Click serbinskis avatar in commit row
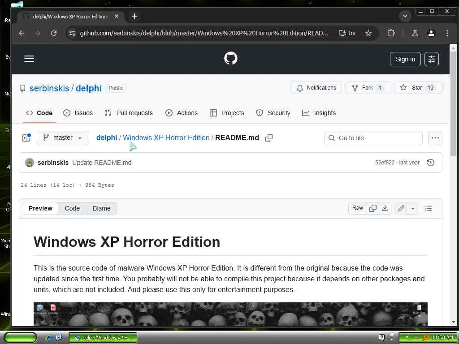The height and width of the screenshot is (344, 459). tap(30, 163)
